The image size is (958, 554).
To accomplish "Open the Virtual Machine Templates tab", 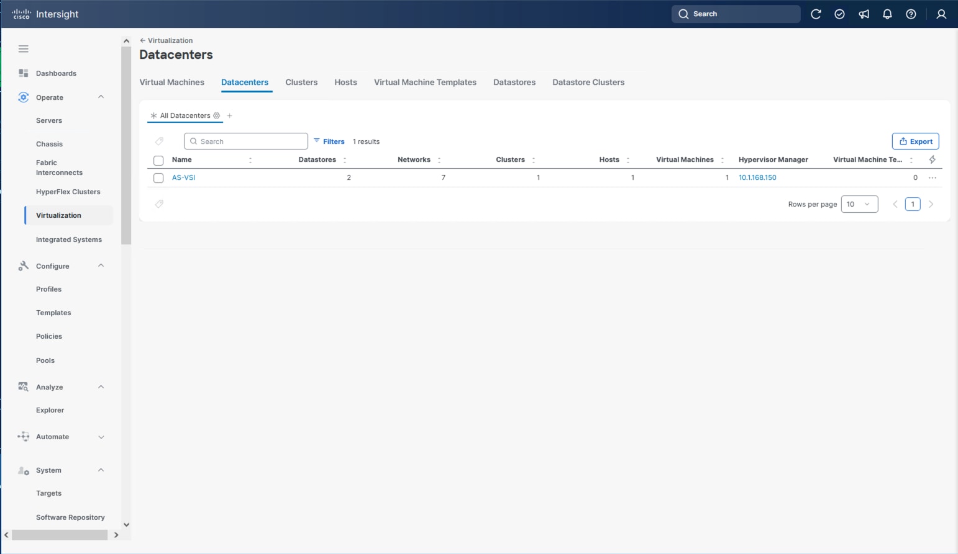I will (x=425, y=82).
